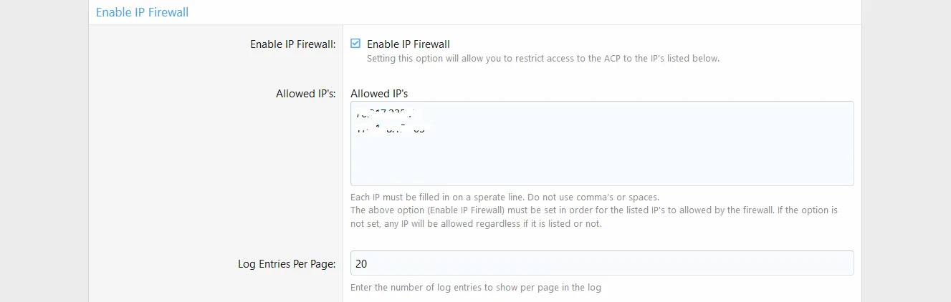
Task: Click the top-right corner of Allowed IP's textarea
Action: point(849,106)
